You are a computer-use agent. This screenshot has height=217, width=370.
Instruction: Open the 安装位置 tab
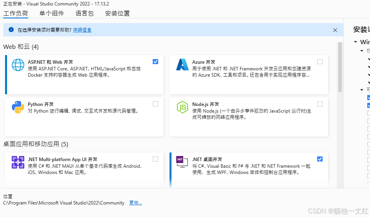point(117,13)
